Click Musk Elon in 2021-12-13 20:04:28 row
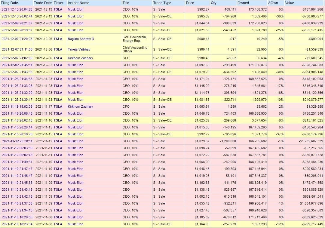 [x=75, y=9]
